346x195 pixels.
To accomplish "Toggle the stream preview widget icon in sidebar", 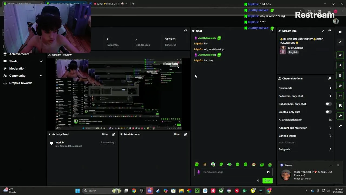I will click(x=340, y=55).
